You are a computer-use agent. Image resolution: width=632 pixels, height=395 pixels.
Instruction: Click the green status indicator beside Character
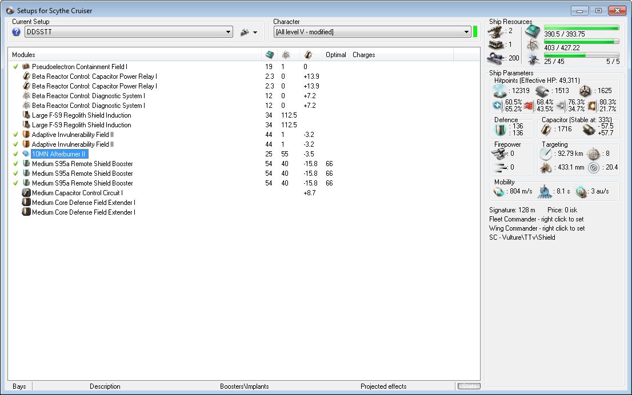click(475, 32)
